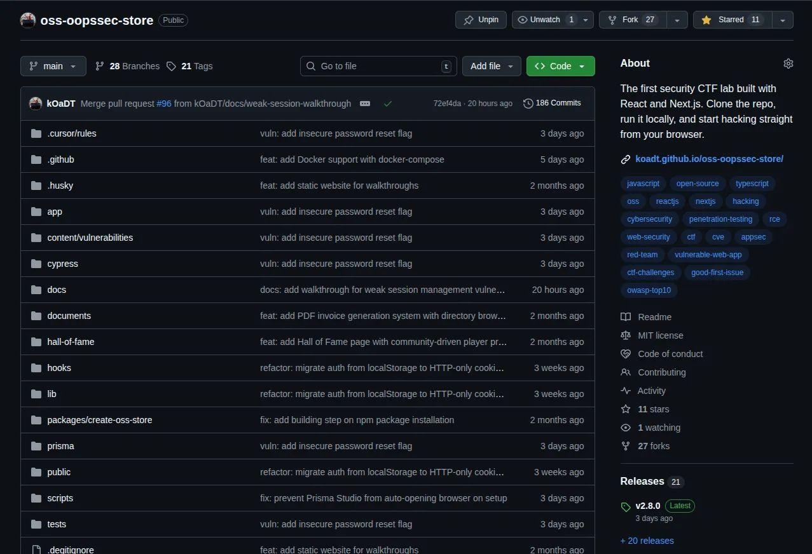812x554 pixels.
Task: Open About settings via the gear icon
Action: [788, 63]
